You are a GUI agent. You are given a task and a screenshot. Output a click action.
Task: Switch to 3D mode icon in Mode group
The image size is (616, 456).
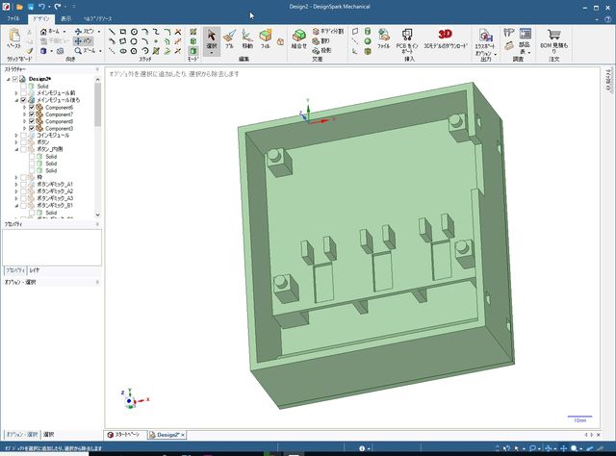(x=192, y=51)
